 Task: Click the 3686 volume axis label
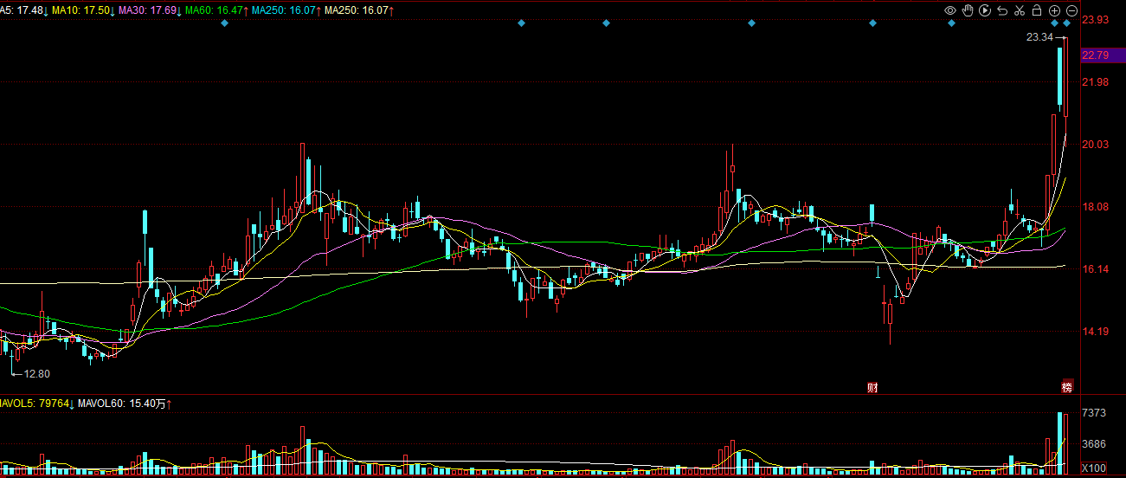[x=1095, y=444]
